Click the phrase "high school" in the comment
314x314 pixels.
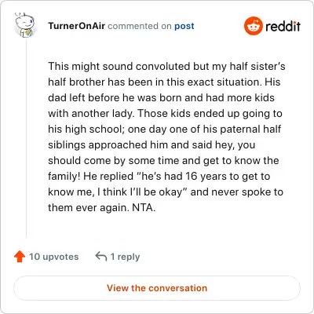[x=95, y=129]
